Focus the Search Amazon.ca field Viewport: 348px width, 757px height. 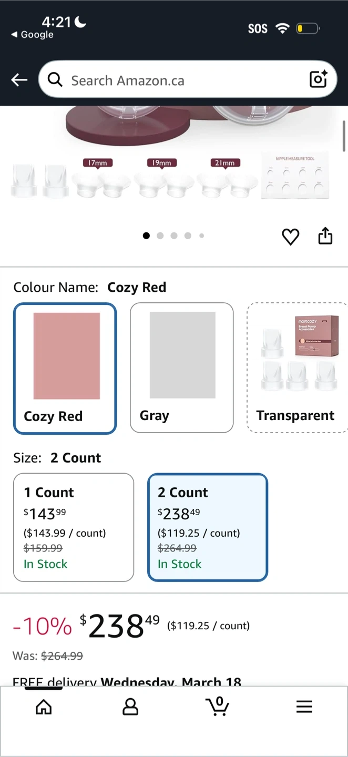point(184,80)
